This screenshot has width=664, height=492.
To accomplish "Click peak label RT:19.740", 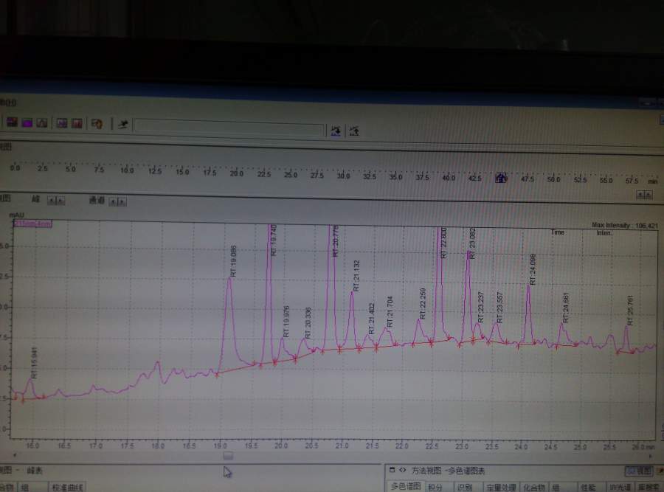I will pos(273,240).
